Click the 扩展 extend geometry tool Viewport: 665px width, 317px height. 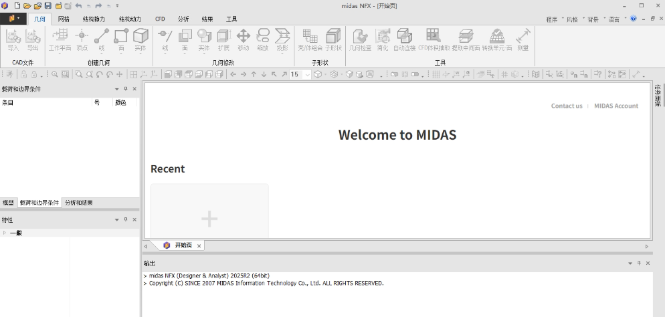tap(223, 40)
